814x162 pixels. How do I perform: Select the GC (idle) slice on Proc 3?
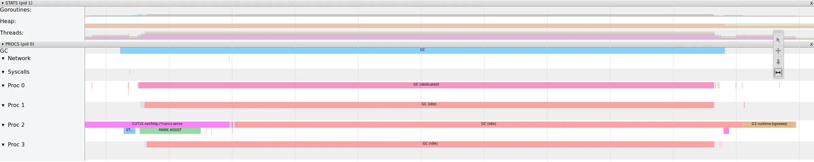pyautogui.click(x=430, y=144)
